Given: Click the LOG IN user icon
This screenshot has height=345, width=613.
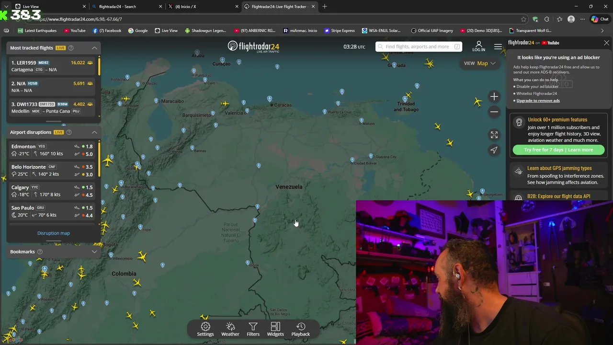Looking at the screenshot, I should pyautogui.click(x=478, y=46).
